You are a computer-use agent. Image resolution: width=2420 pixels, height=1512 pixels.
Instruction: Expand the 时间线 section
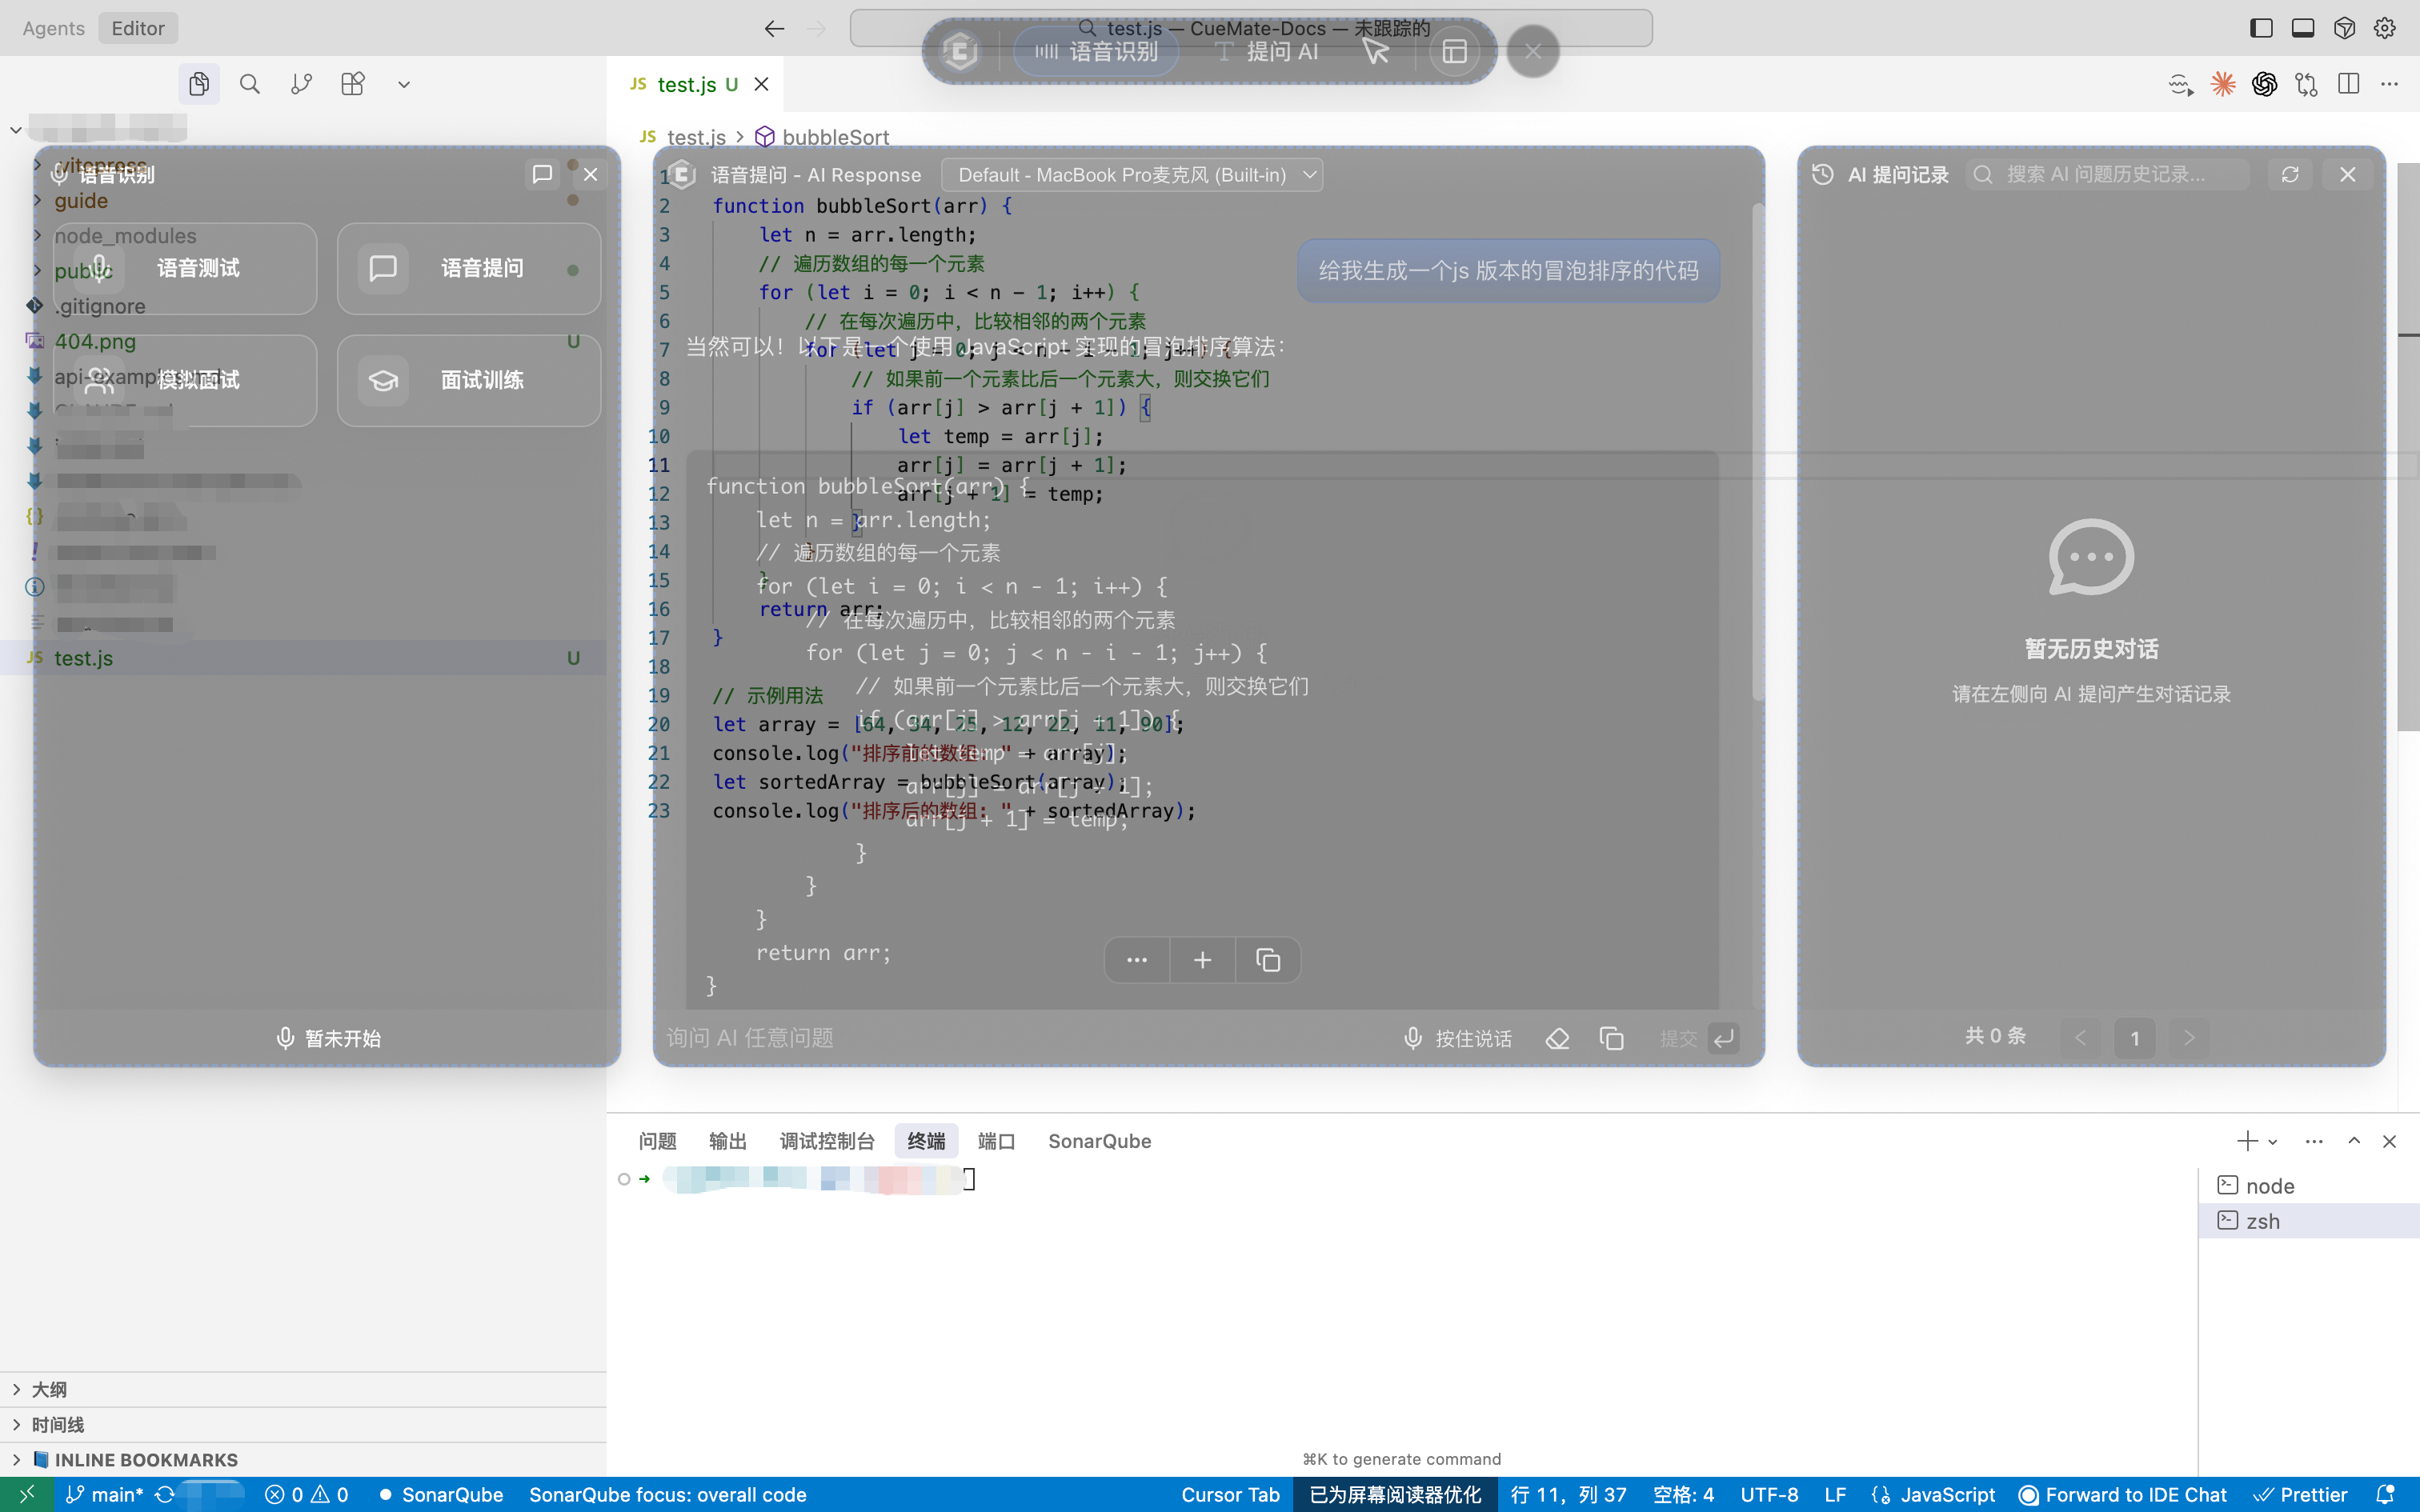click(x=57, y=1424)
